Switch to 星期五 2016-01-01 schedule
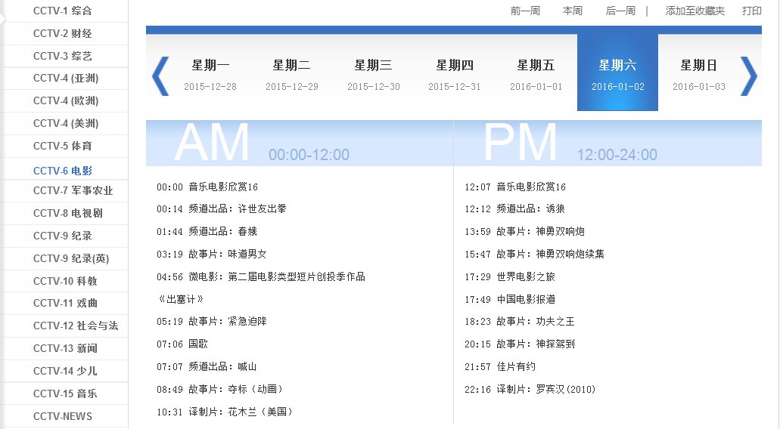Screen dimensions: 780x429 [536, 75]
